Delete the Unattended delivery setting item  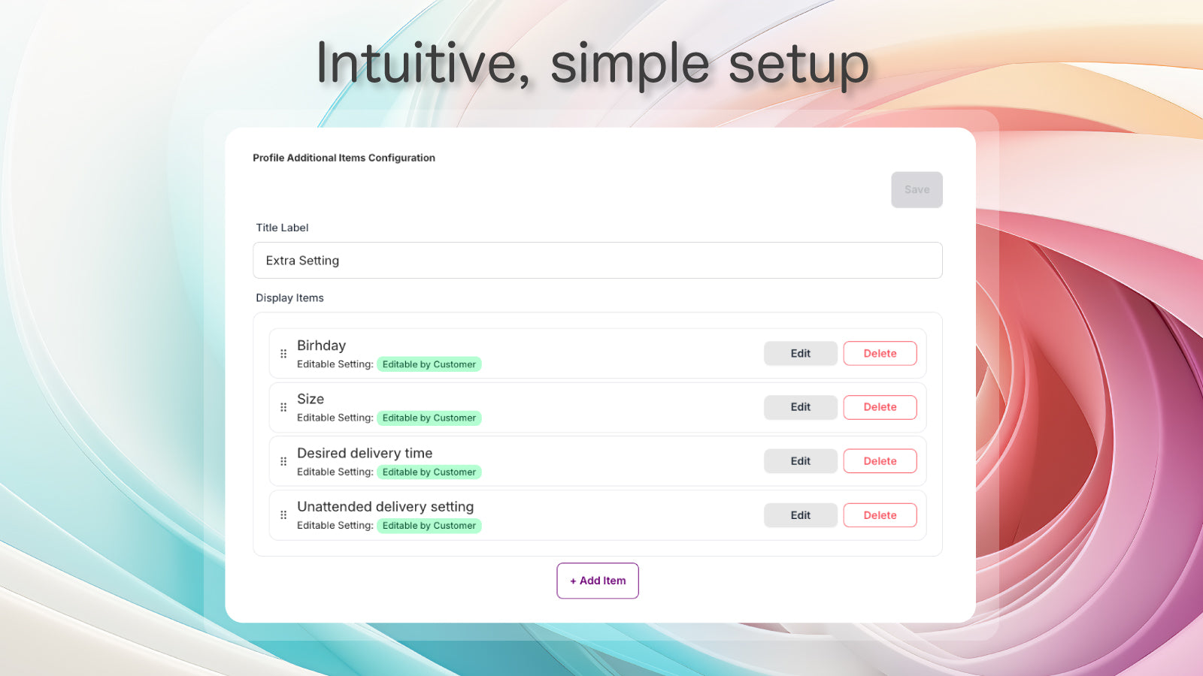click(880, 515)
